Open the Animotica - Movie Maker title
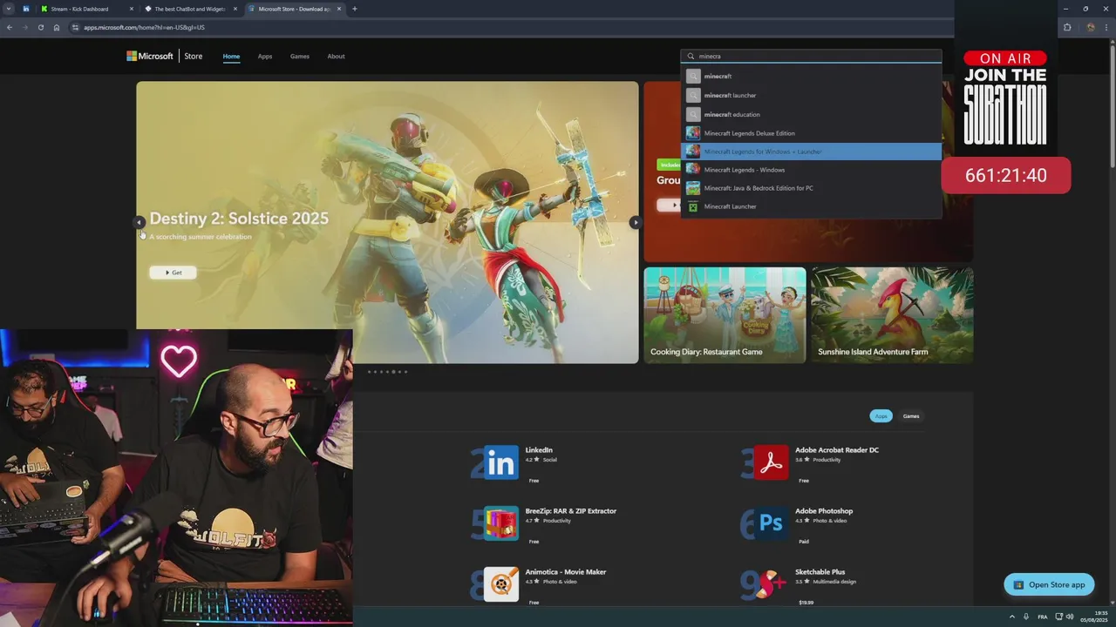The width and height of the screenshot is (1116, 627). pos(566,572)
